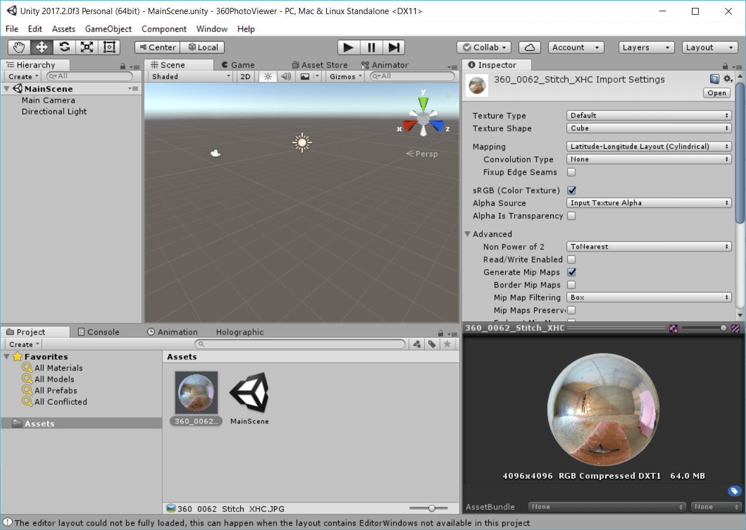Select the Hand tool in toolbar
The width and height of the screenshot is (746, 530).
coord(19,47)
